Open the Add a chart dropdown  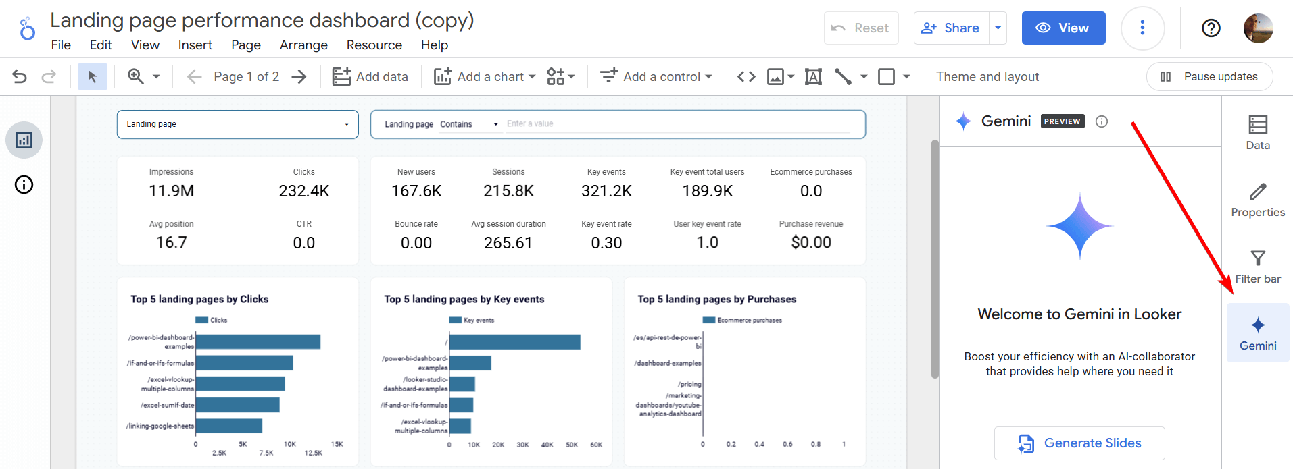(x=485, y=76)
